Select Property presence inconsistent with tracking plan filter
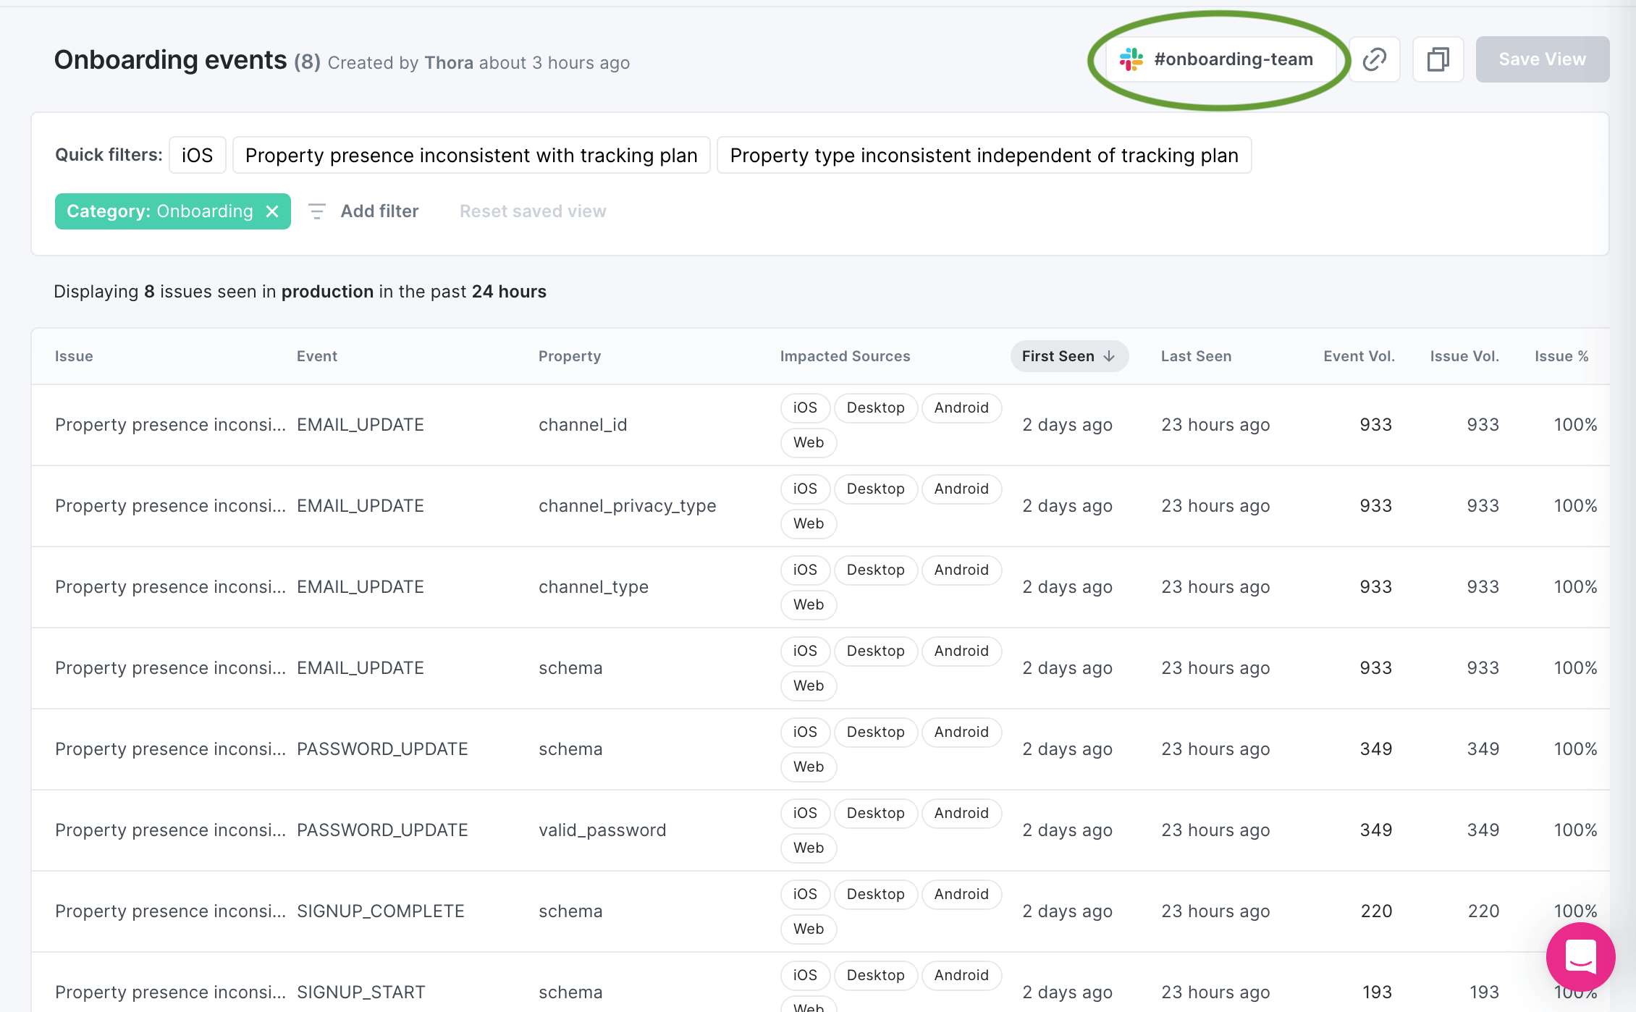The width and height of the screenshot is (1636, 1012). click(x=472, y=156)
